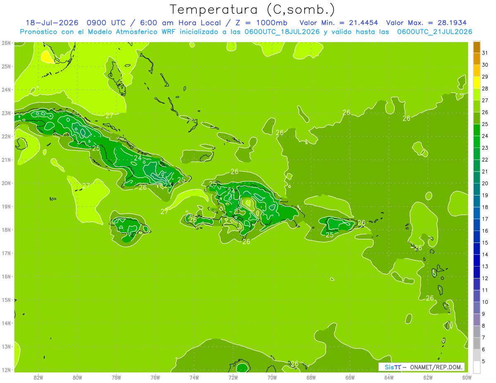Click the "66W" longitude axis label
This screenshot has height=383, width=496.
[x=350, y=377]
